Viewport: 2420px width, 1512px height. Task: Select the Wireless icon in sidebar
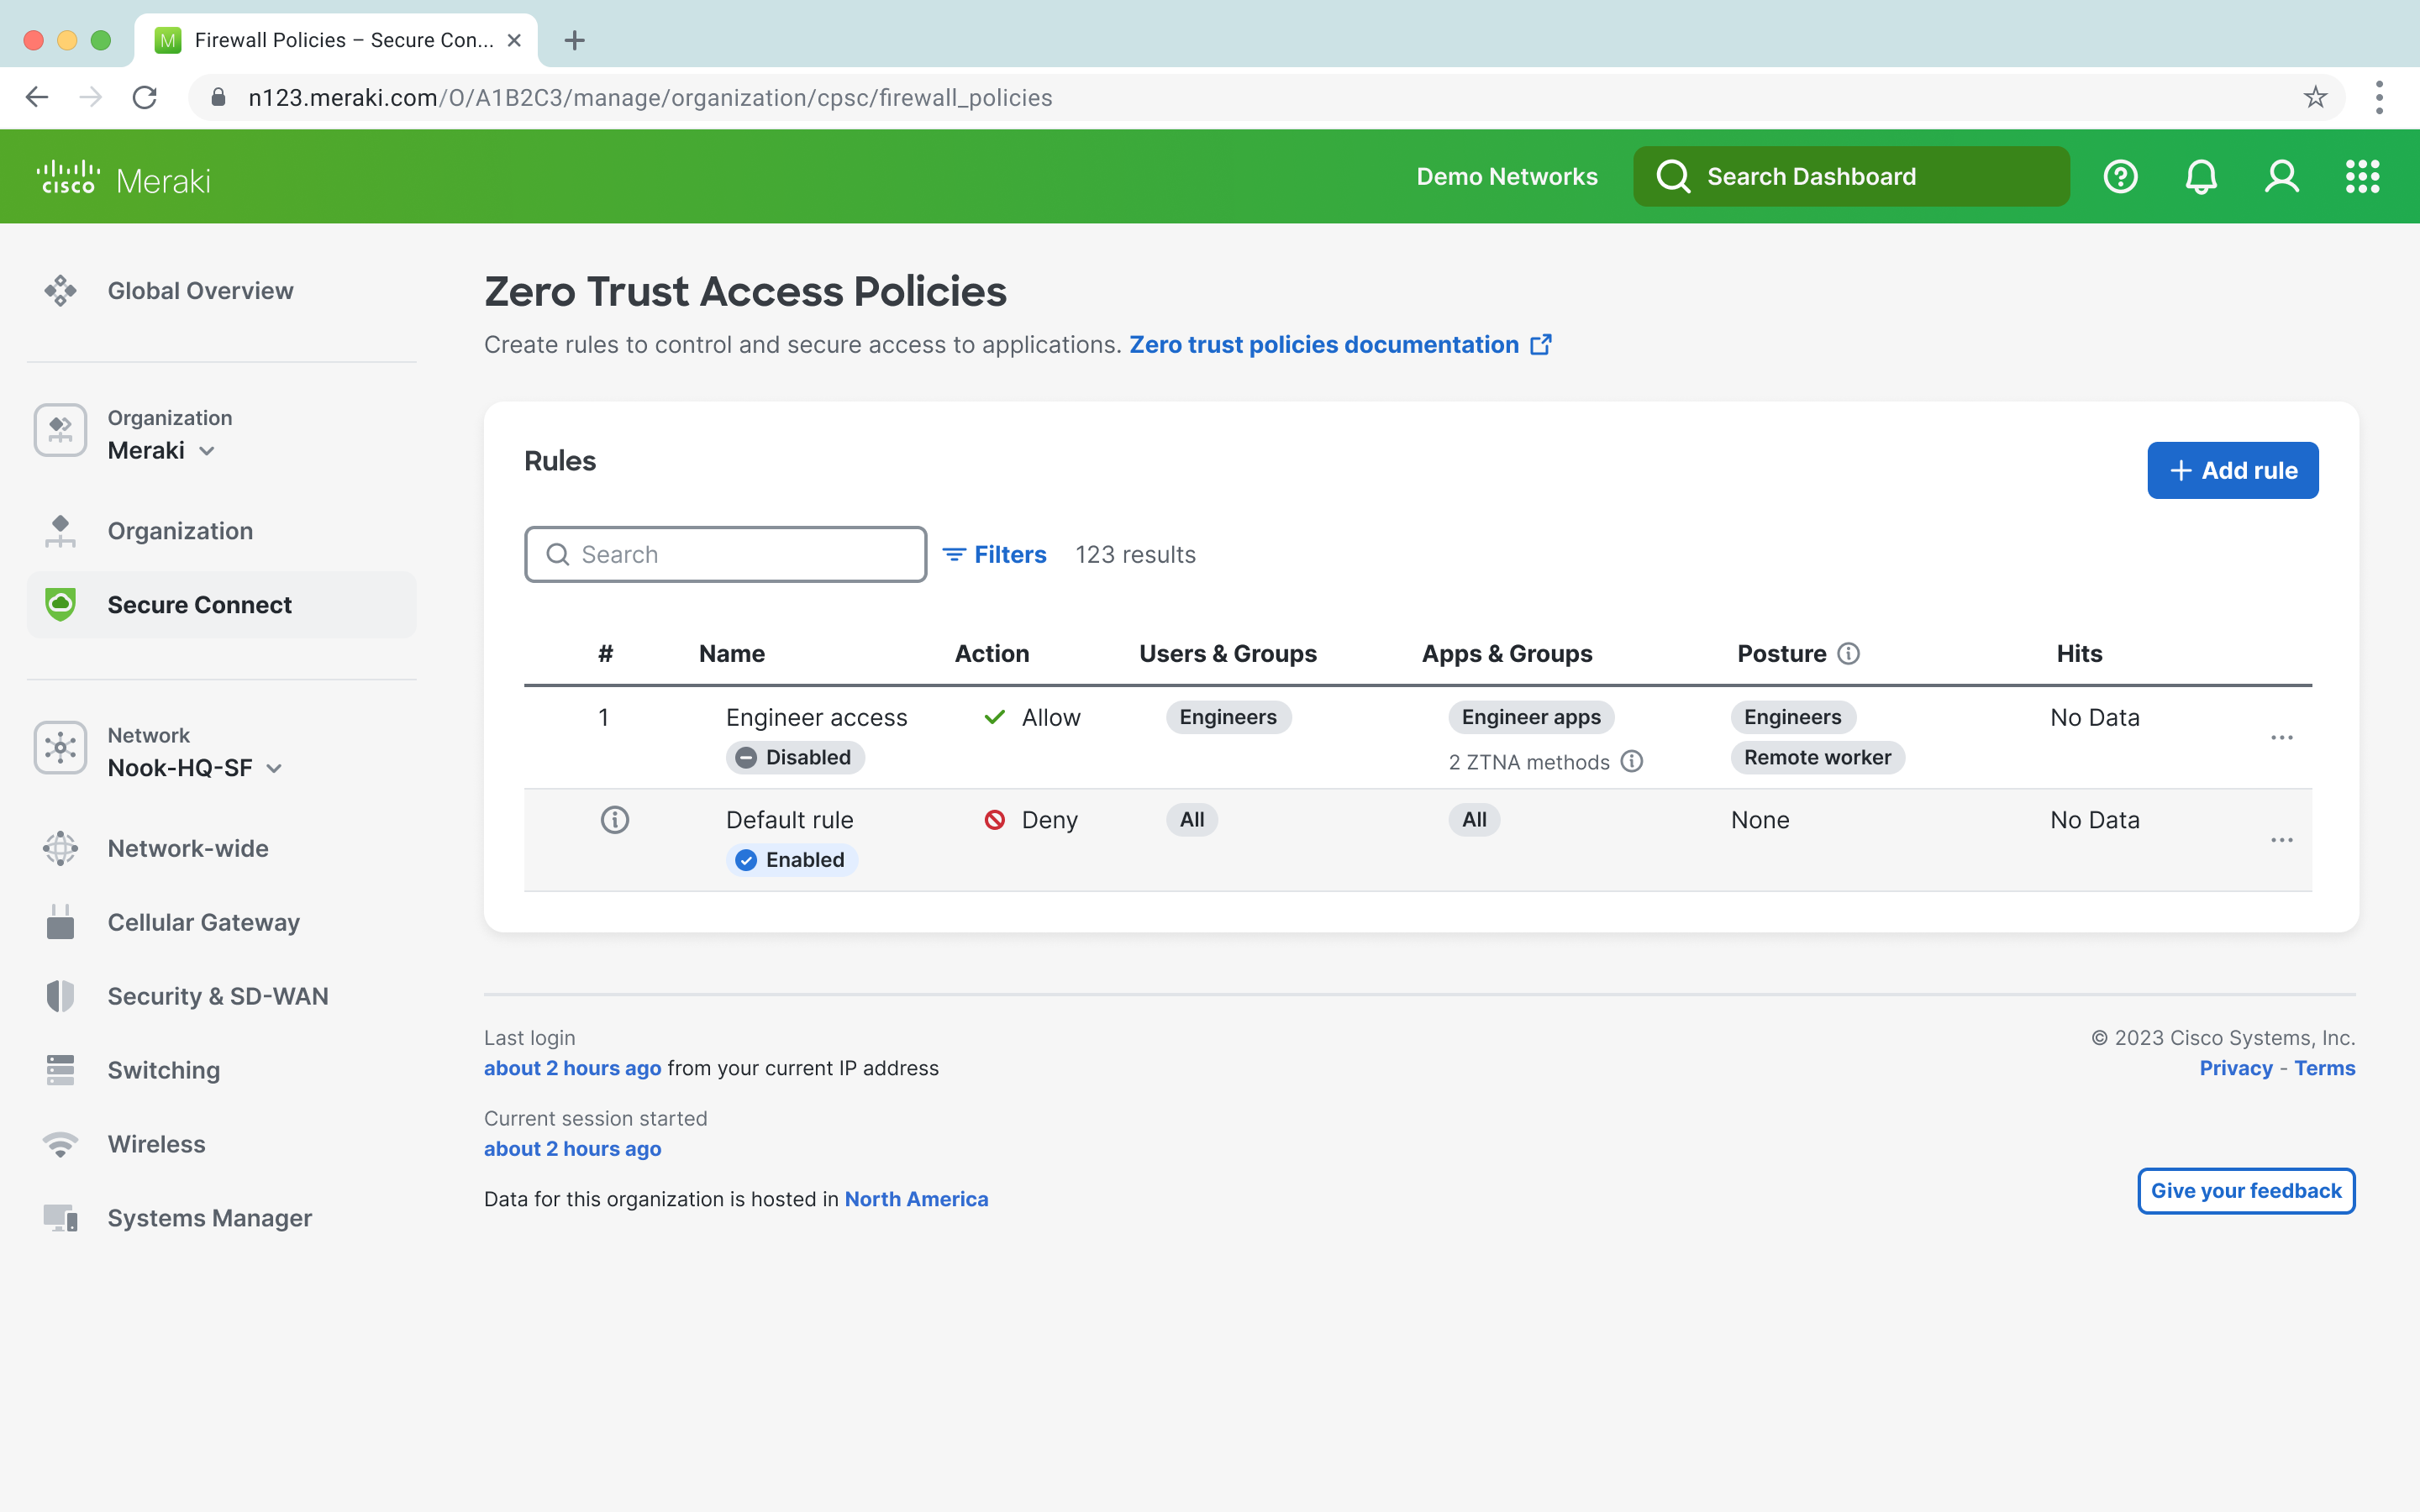[60, 1144]
